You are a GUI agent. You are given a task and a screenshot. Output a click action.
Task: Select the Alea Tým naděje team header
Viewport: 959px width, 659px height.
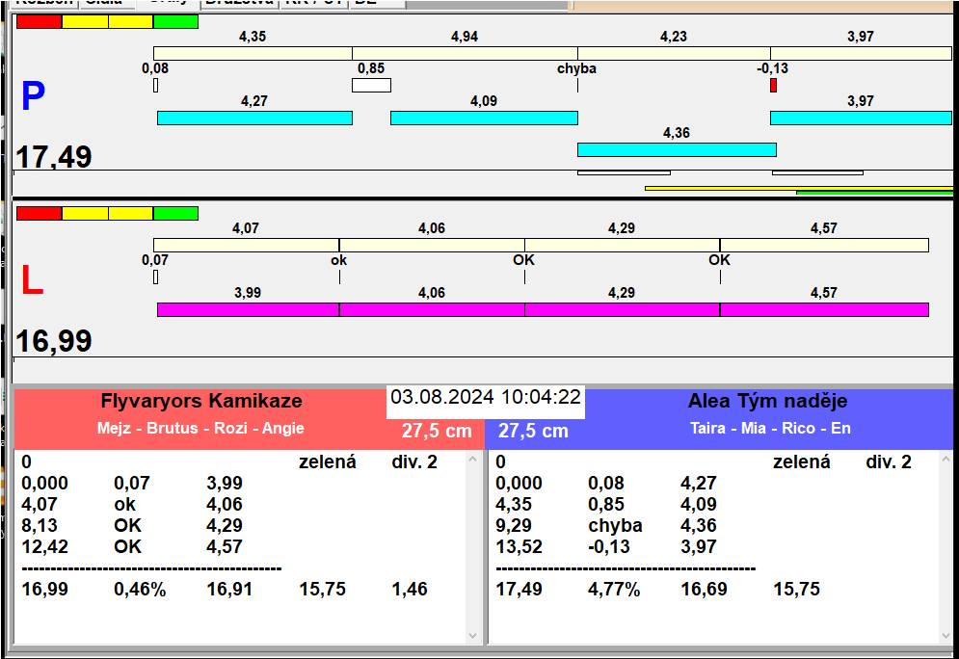click(x=767, y=402)
